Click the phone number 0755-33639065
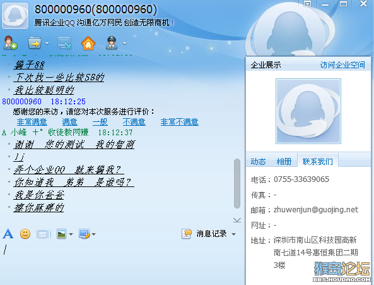 [301, 179]
